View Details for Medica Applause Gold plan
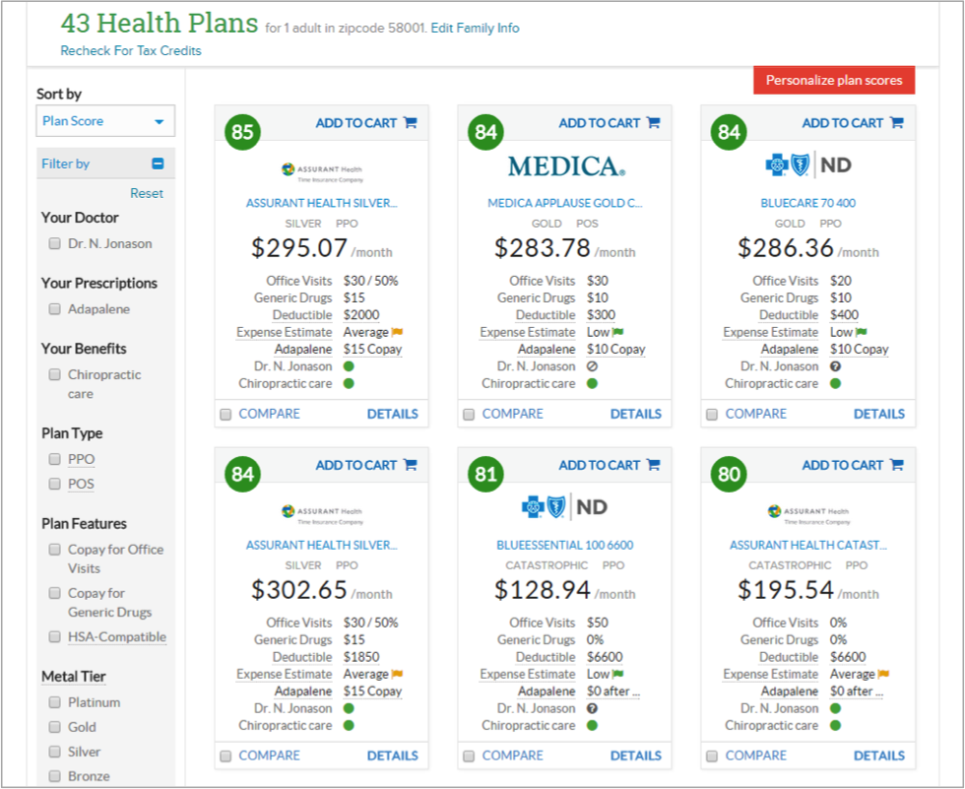 636,414
